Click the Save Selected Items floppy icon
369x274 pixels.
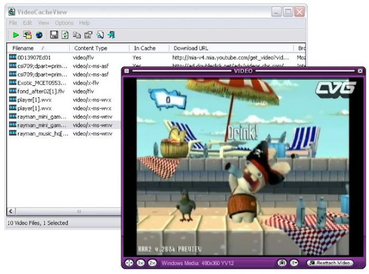click(54, 35)
